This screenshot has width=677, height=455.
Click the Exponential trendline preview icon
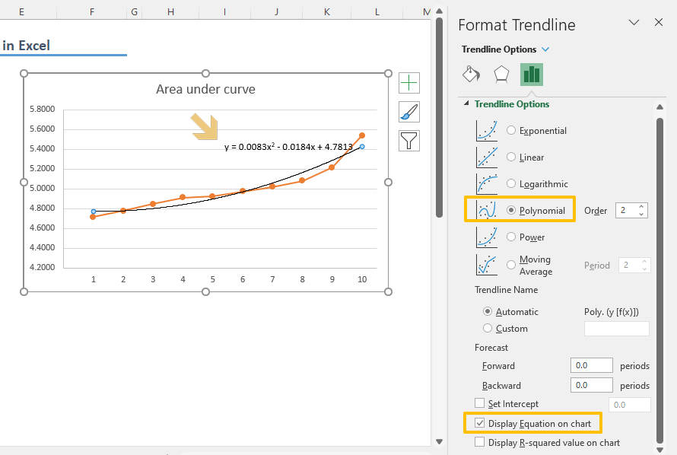click(487, 130)
